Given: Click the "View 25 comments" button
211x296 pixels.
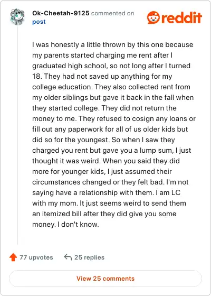Looking at the screenshot, I should tap(105, 279).
